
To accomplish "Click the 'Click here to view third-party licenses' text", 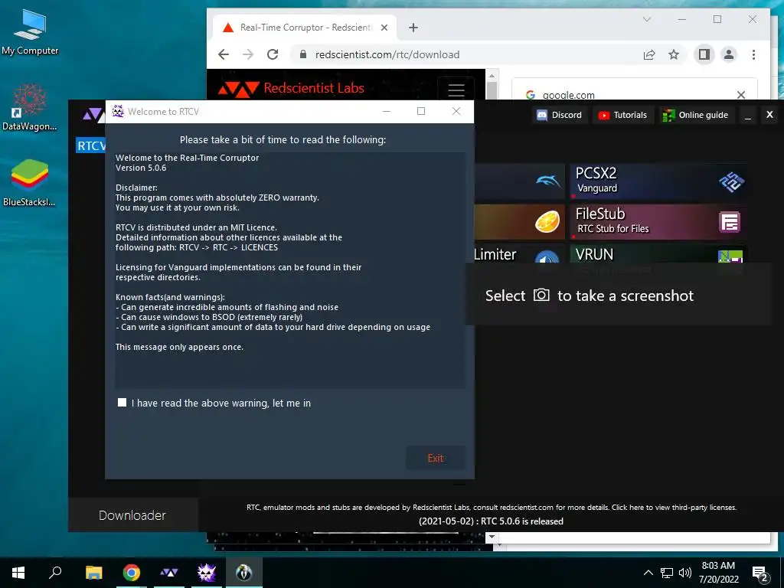I will coord(674,507).
